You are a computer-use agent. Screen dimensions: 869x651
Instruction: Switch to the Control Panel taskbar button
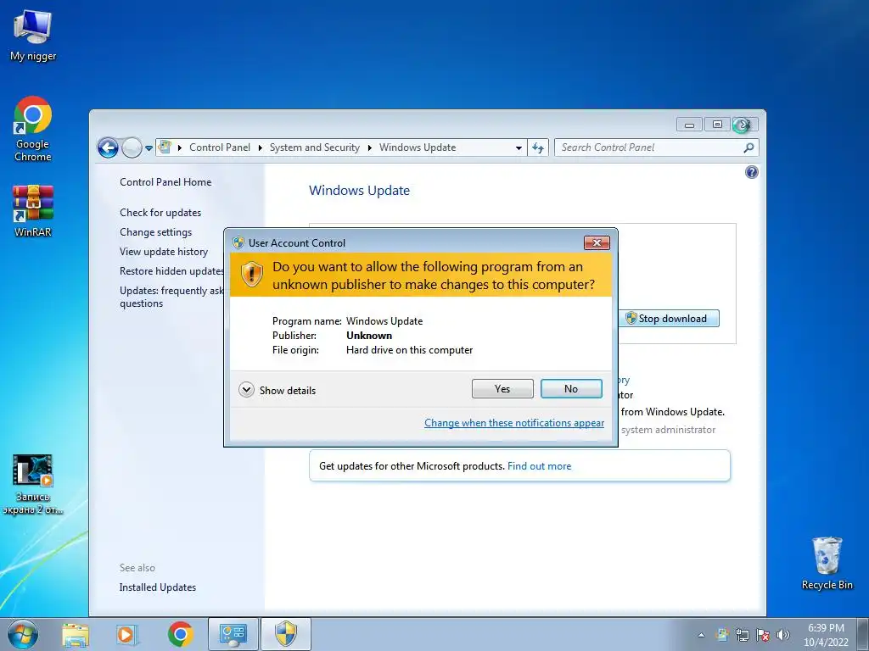coord(233,634)
